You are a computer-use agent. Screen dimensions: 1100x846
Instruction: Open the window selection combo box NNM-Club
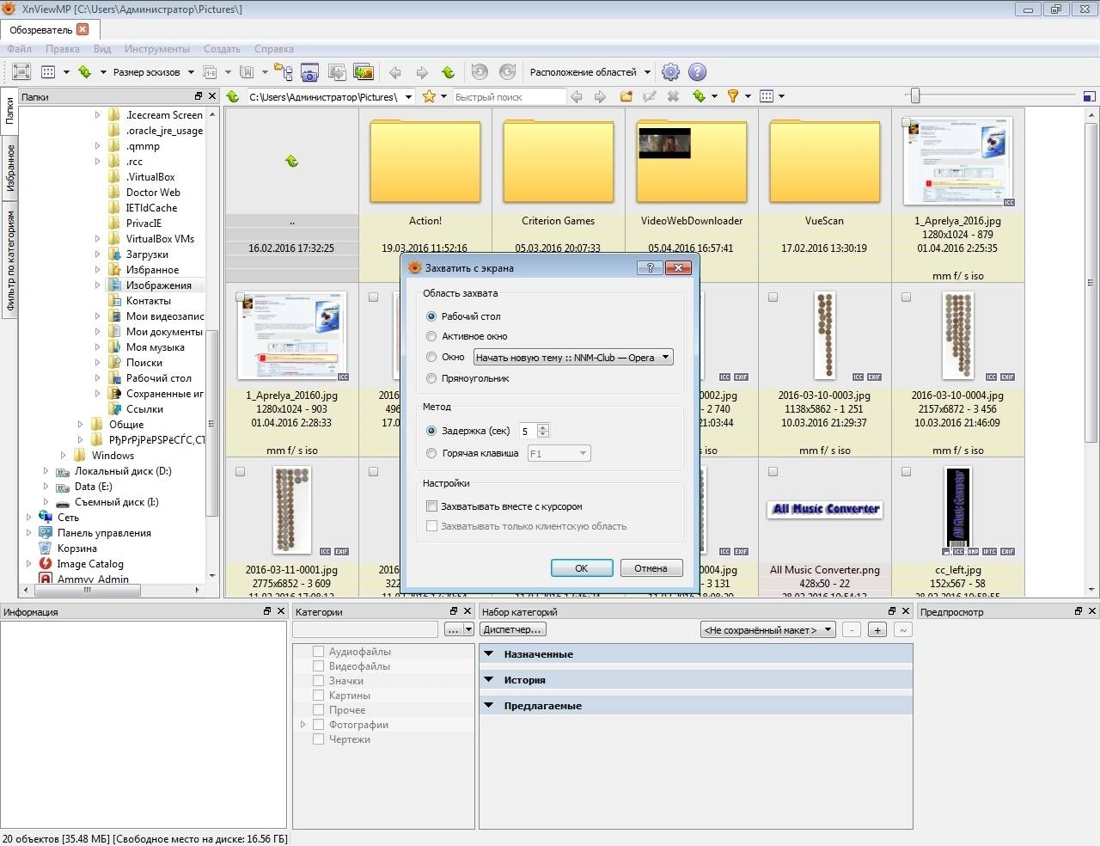coord(572,357)
